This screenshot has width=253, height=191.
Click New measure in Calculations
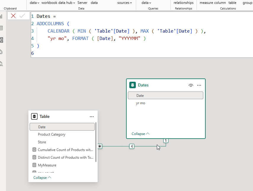click(206, 3)
